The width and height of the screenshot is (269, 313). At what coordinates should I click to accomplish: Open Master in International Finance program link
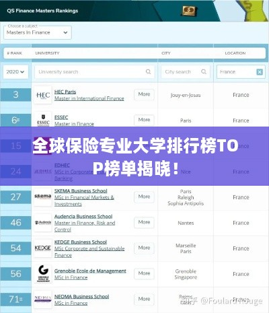click(89, 98)
